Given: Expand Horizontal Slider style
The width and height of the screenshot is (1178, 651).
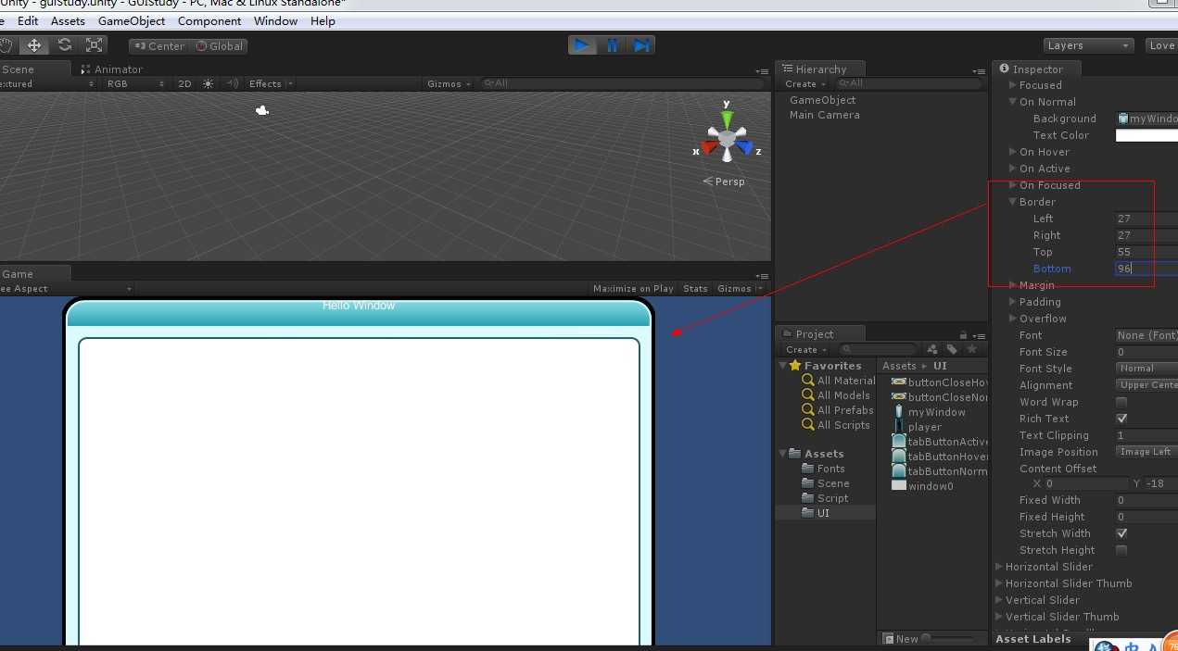Looking at the screenshot, I should [x=999, y=567].
